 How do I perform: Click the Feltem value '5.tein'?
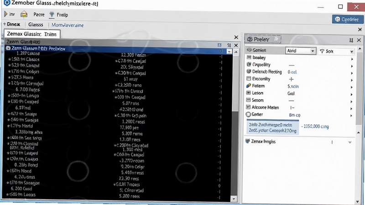coord(293,86)
